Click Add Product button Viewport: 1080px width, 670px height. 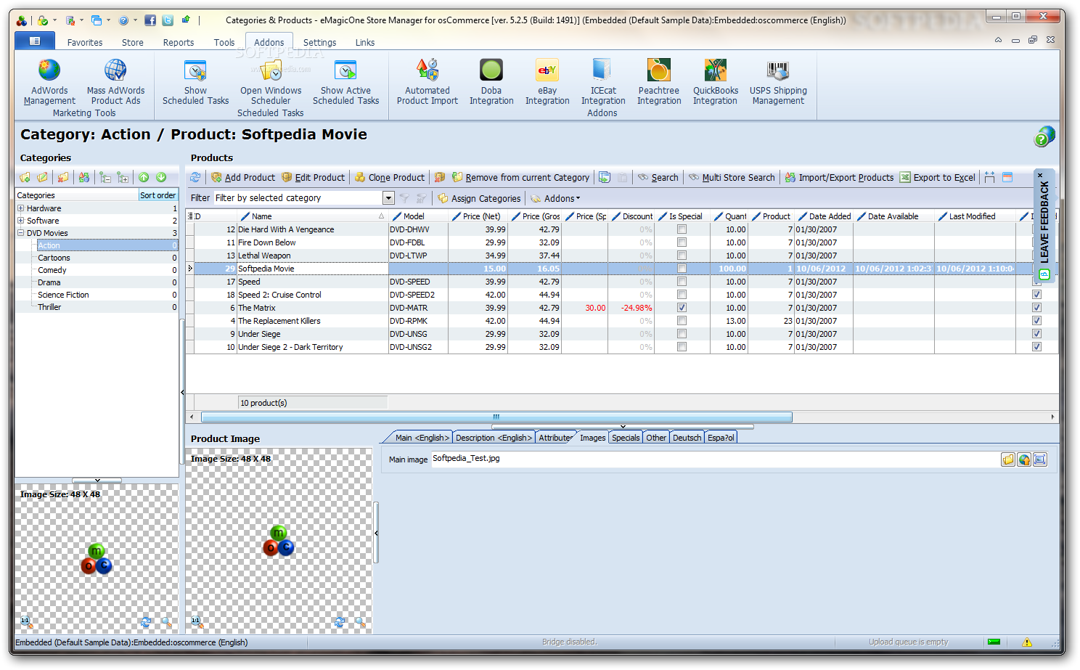click(x=243, y=177)
